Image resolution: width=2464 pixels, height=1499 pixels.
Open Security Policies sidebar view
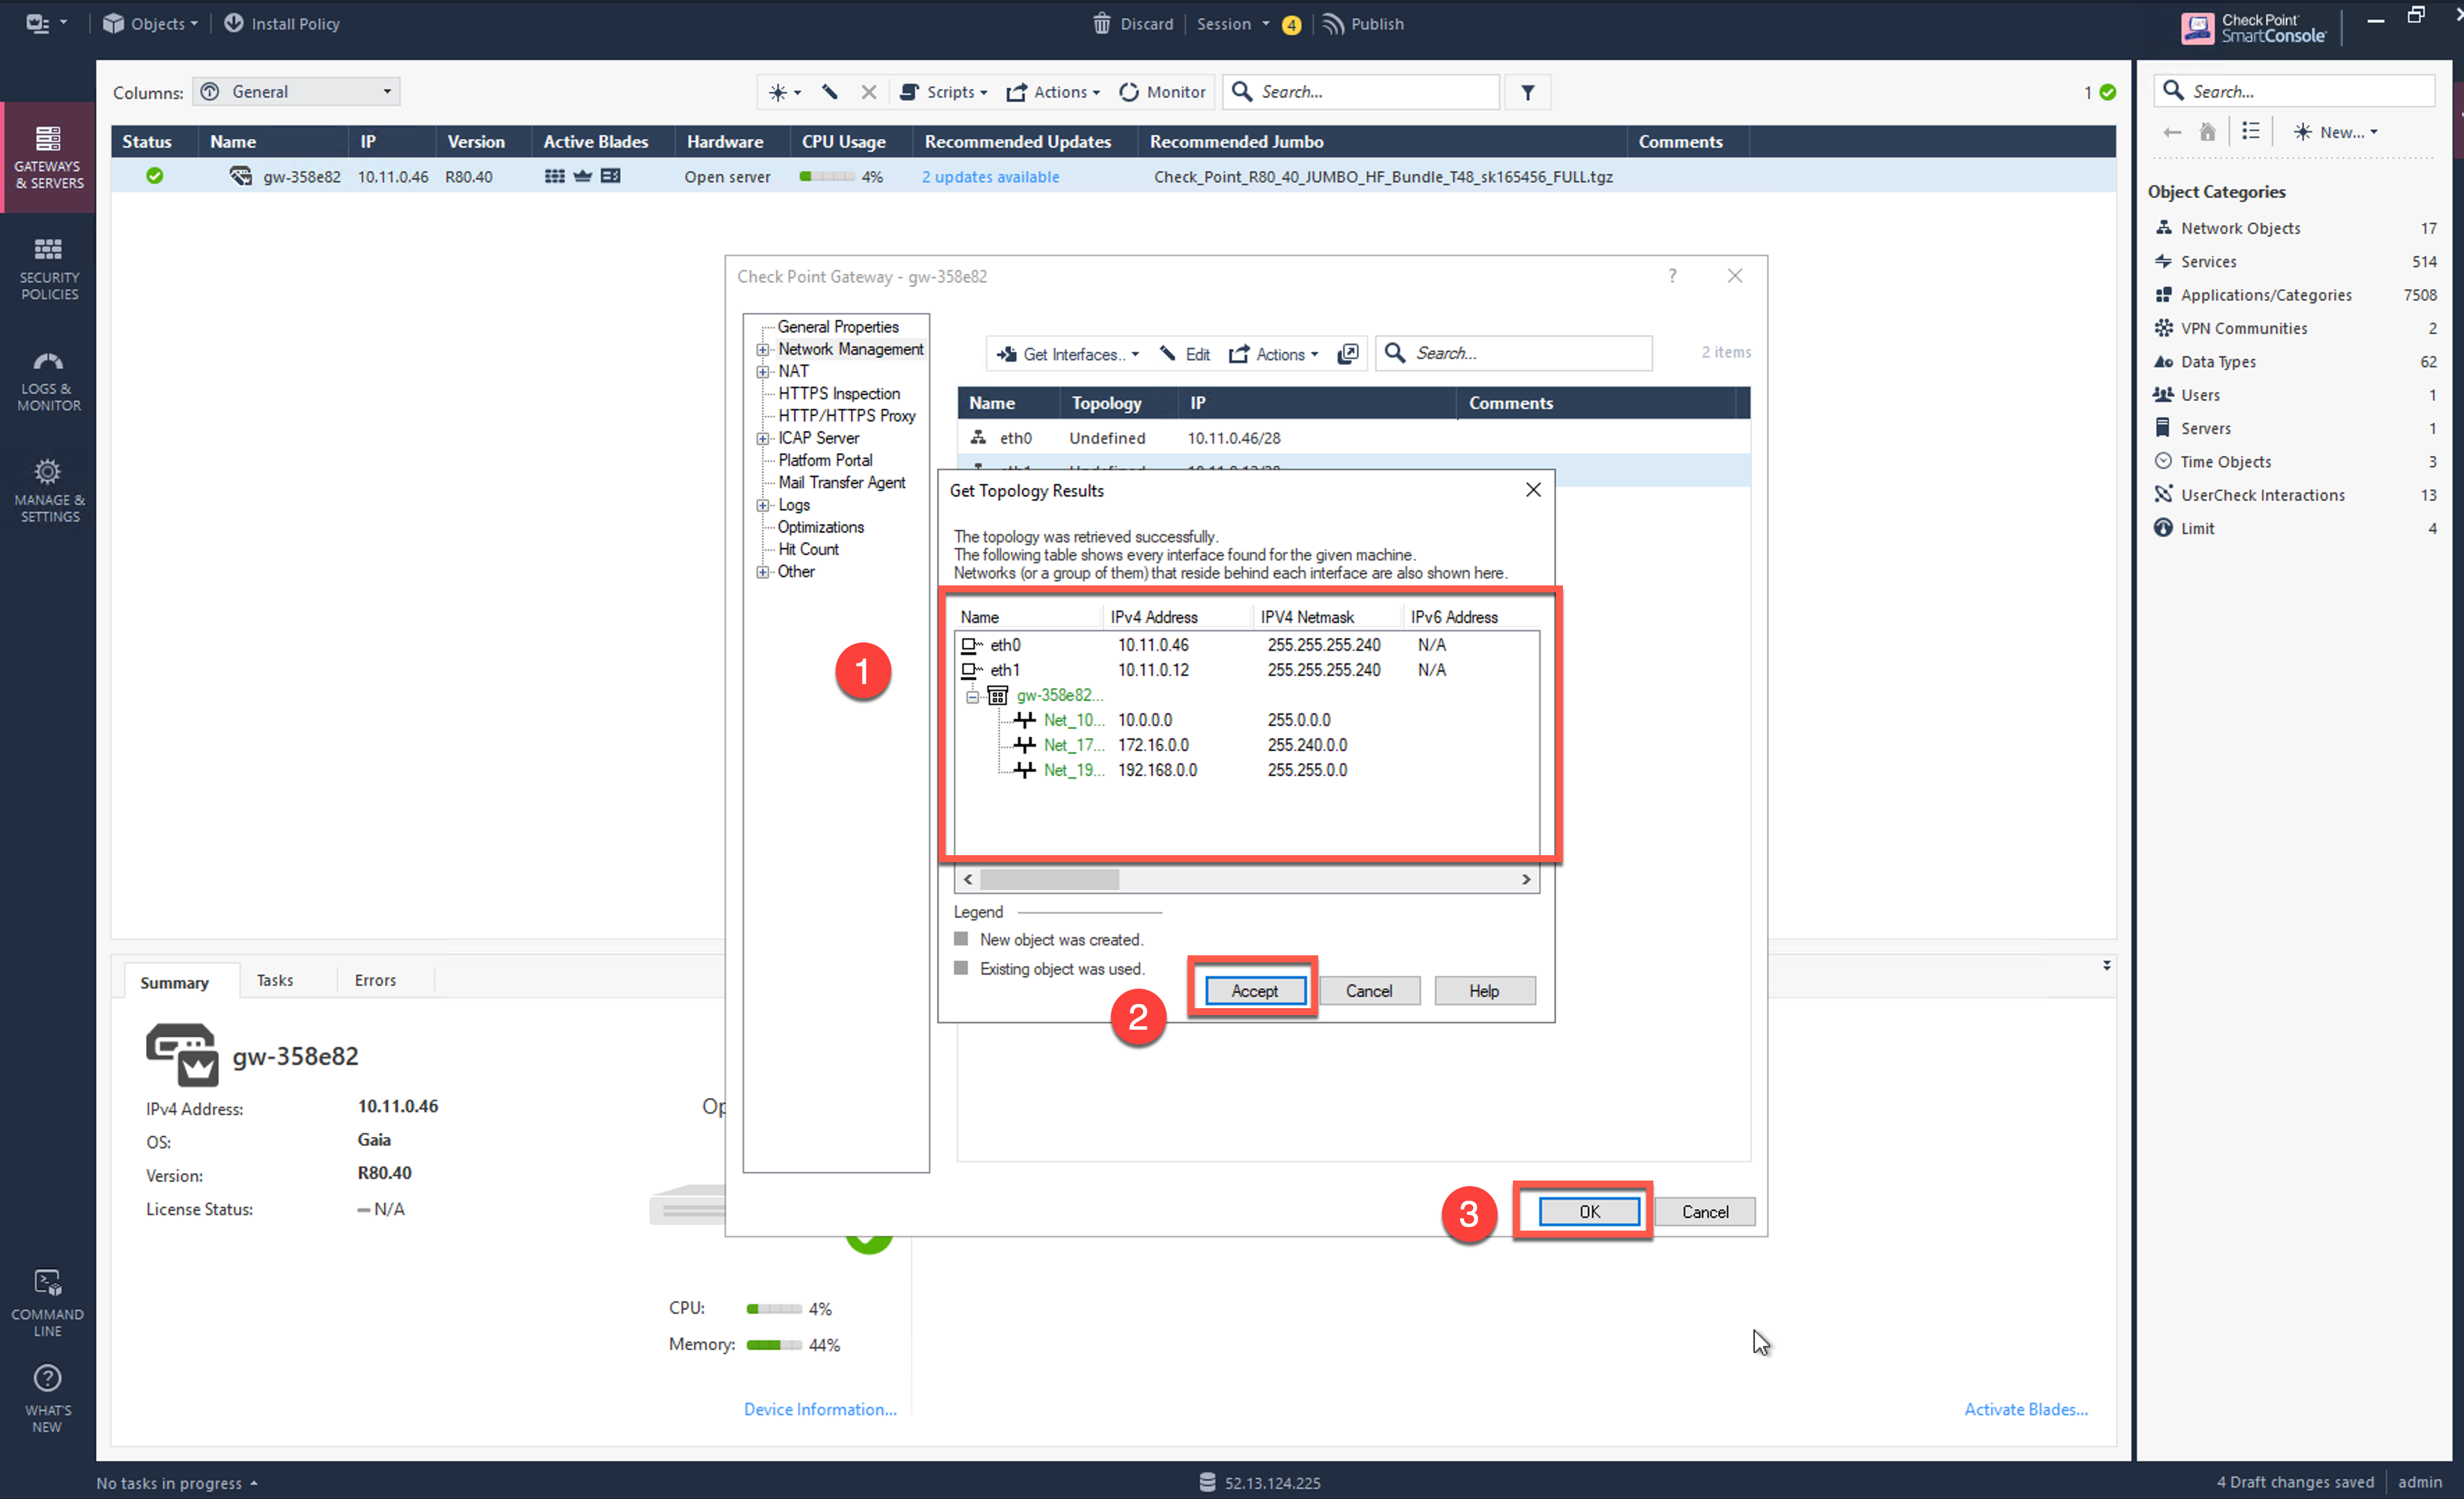point(48,268)
